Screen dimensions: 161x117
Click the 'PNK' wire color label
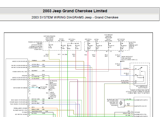(86, 55)
